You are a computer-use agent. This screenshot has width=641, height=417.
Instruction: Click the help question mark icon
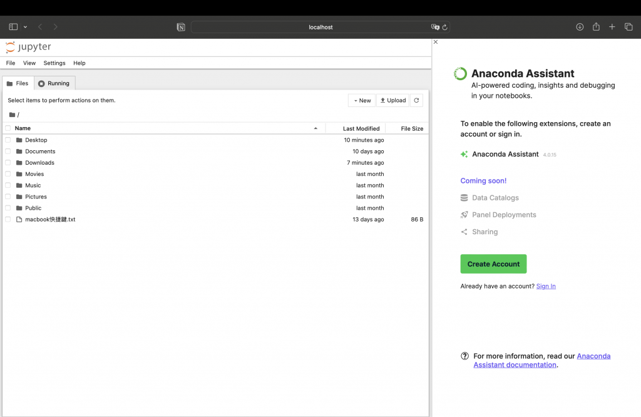pyautogui.click(x=465, y=356)
